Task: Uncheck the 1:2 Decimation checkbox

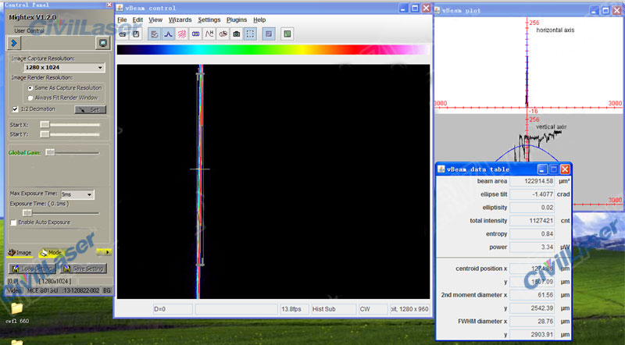Action: (x=15, y=109)
